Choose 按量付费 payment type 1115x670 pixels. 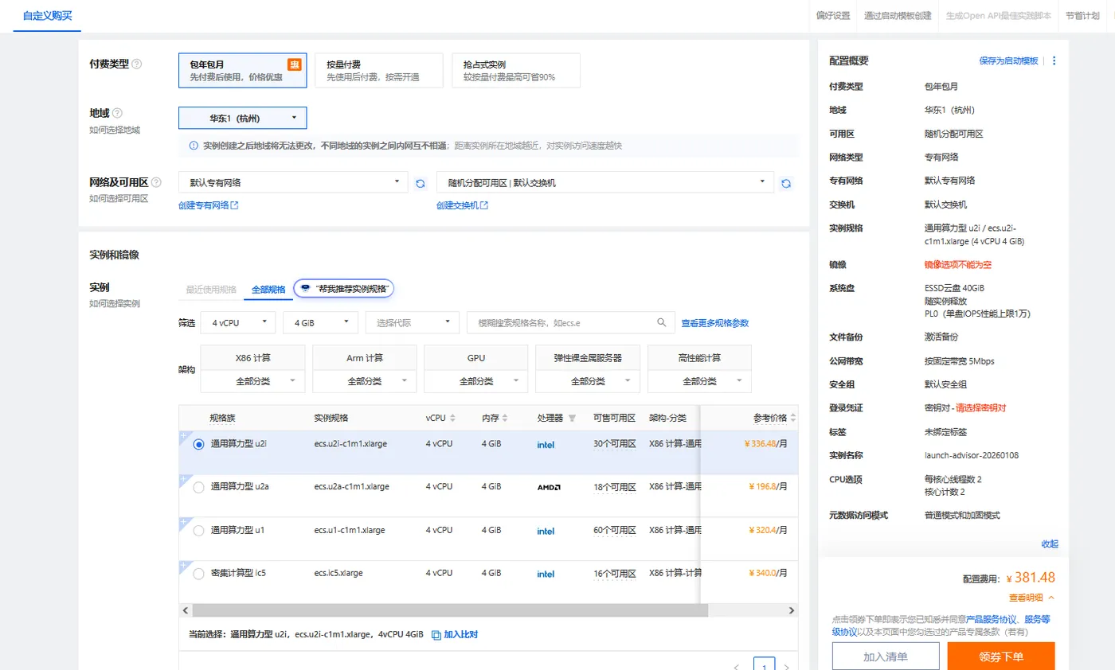(x=379, y=70)
